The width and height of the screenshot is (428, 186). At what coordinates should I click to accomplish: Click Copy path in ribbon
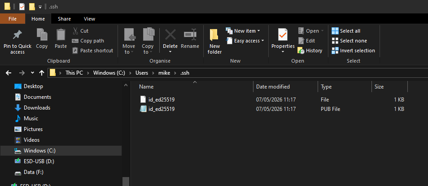pyautogui.click(x=88, y=41)
